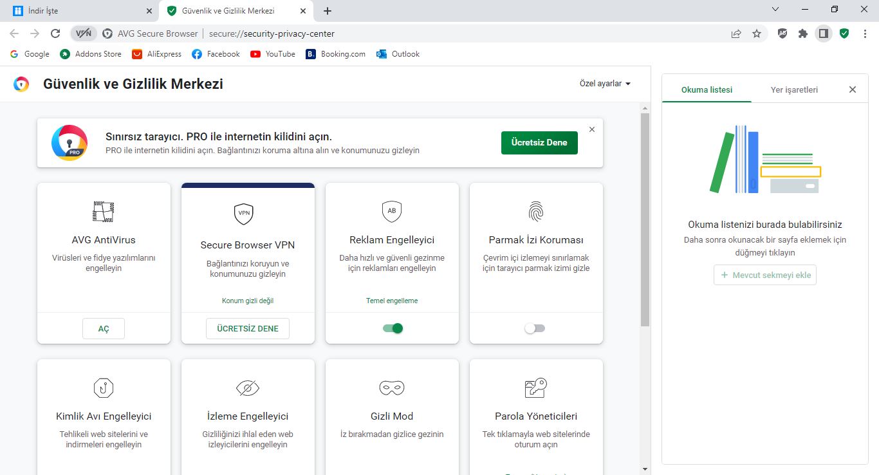The height and width of the screenshot is (475, 879).
Task: Click the Gizli Mod mask icon
Action: pos(392,387)
